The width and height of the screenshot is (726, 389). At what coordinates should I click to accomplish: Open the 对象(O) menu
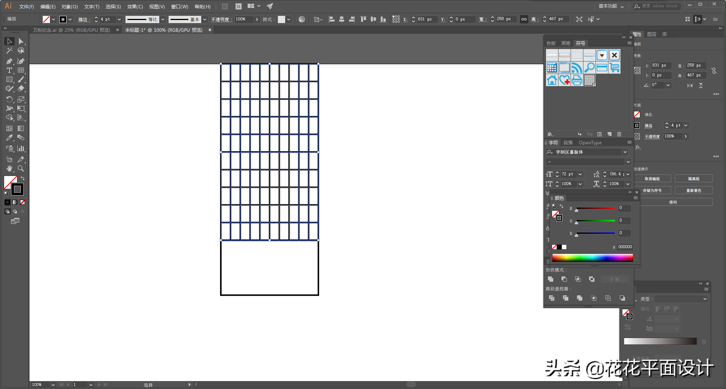(70, 6)
